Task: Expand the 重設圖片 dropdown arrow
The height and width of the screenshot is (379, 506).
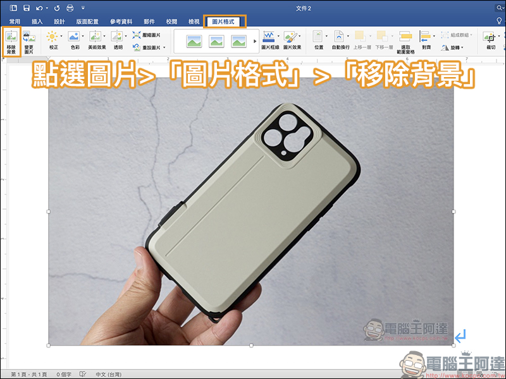Action: (164, 48)
